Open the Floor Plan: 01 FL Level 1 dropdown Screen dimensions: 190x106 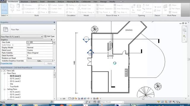tap(42, 37)
